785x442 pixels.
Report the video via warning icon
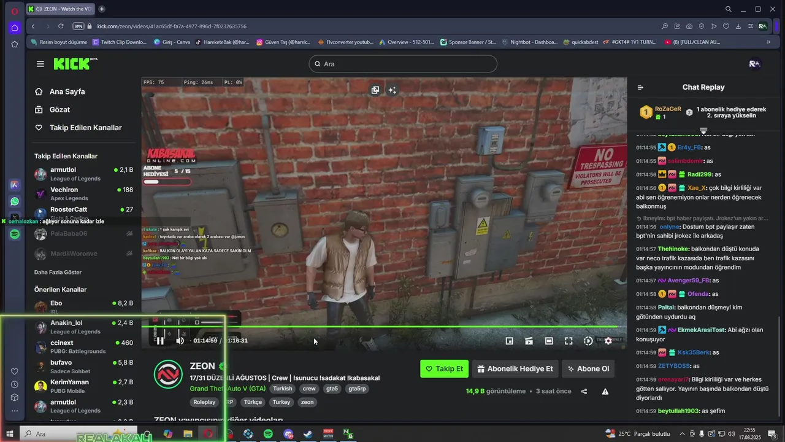605,392
